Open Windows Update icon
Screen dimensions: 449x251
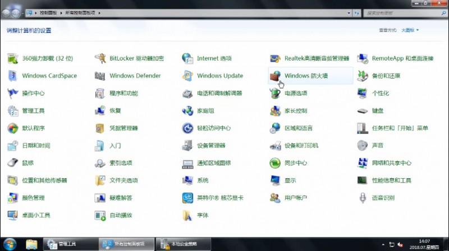187,76
